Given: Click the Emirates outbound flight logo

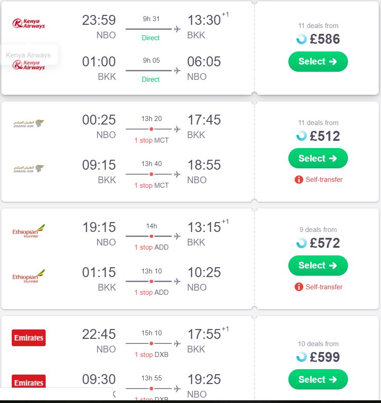Looking at the screenshot, I should (x=28, y=338).
